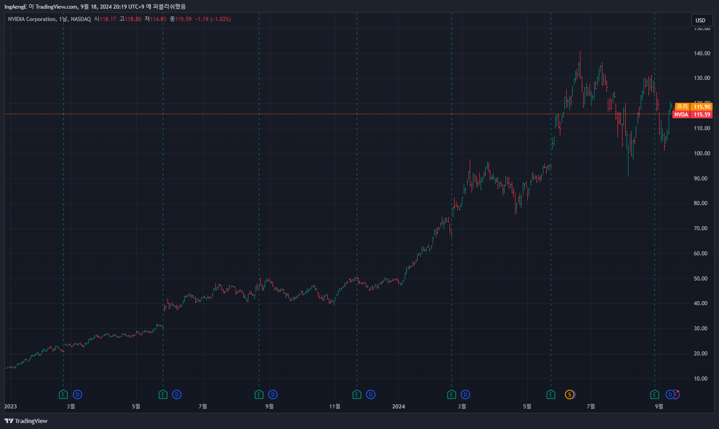Click the TradingView.com publish info header text
Viewport: 719px width, 429px height.
click(x=95, y=7)
